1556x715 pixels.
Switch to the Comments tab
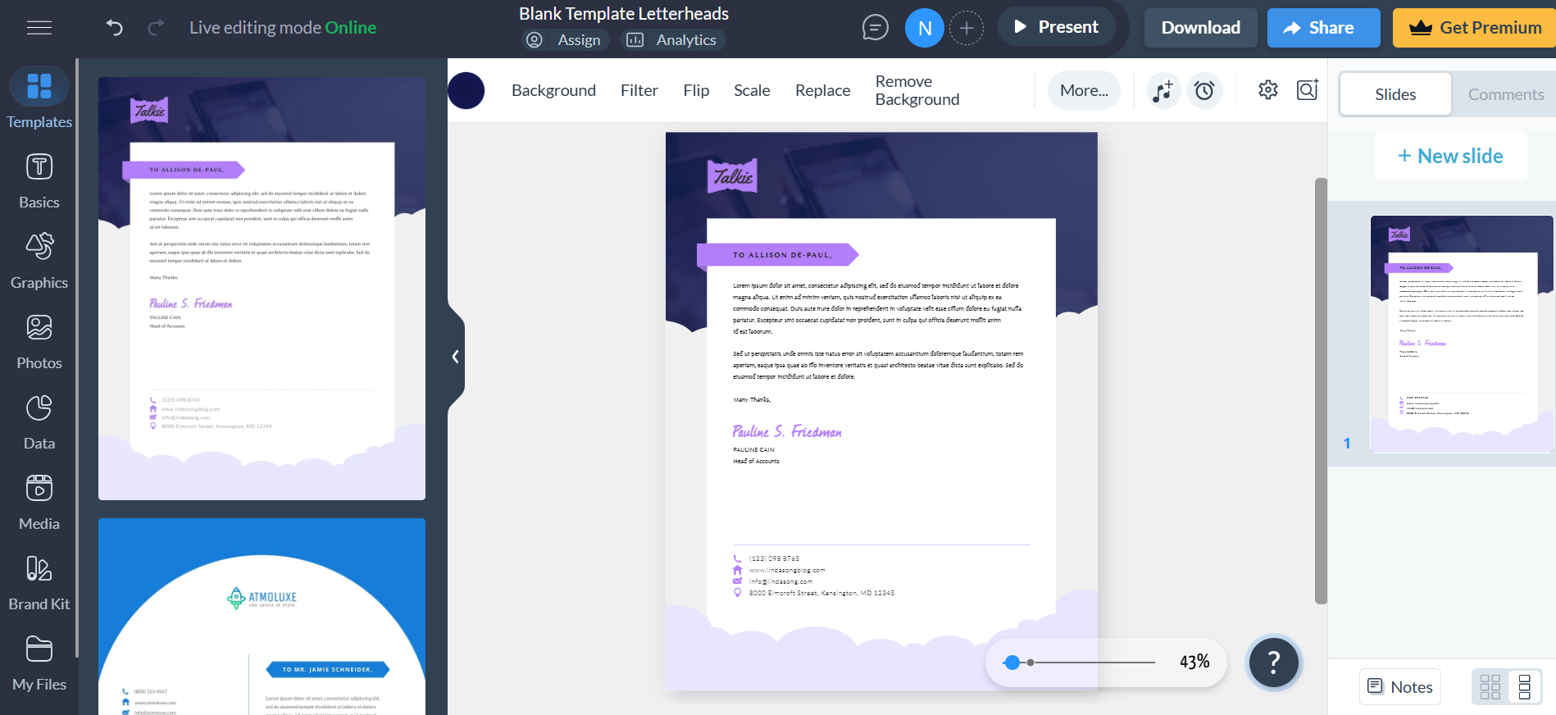[1506, 94]
